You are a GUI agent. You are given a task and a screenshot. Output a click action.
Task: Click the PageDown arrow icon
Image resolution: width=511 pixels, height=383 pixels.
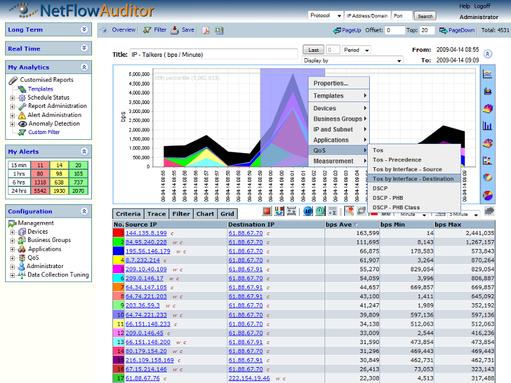point(443,31)
